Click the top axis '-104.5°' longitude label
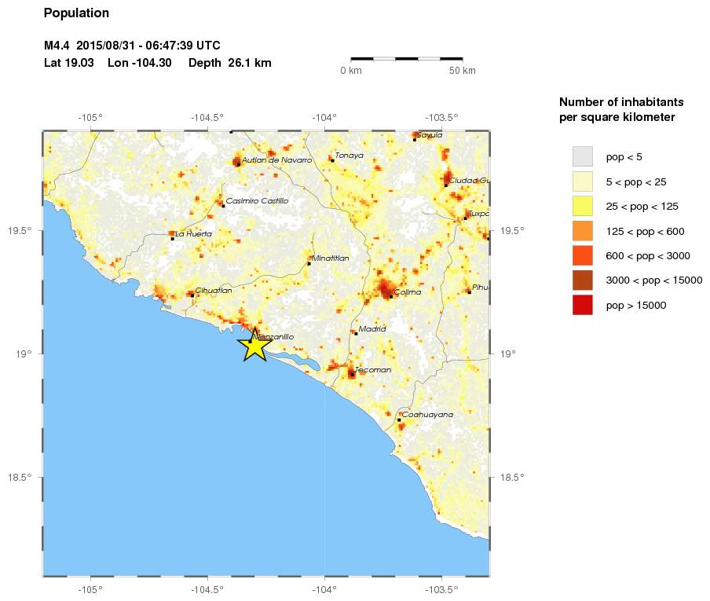Screen dimensions: 710x601 click(207, 118)
